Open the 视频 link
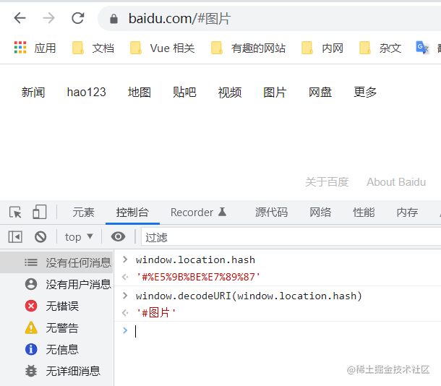Viewport: 441px width, 386px height. coord(230,93)
